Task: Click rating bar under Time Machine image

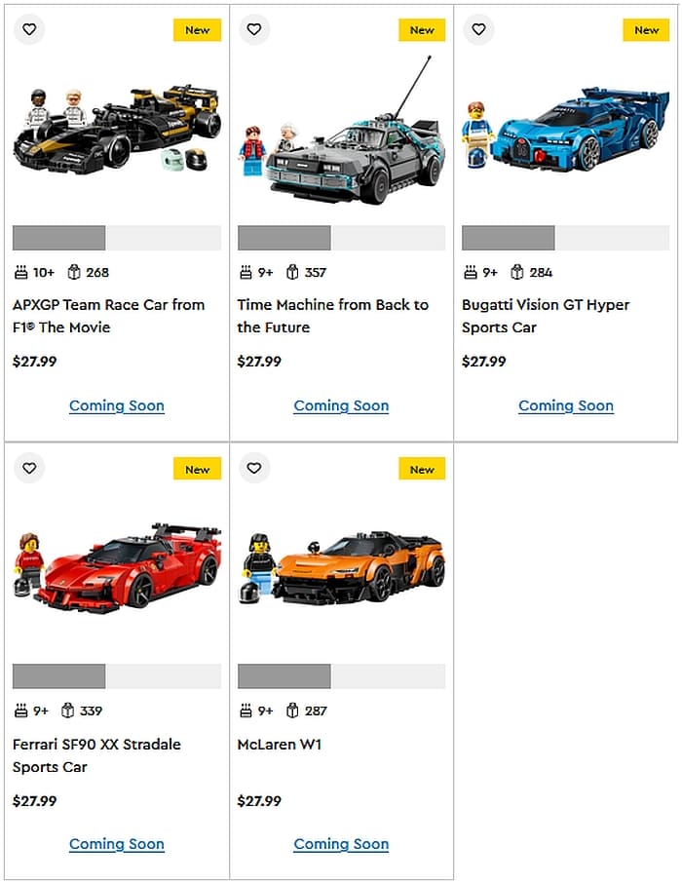Action: (341, 238)
